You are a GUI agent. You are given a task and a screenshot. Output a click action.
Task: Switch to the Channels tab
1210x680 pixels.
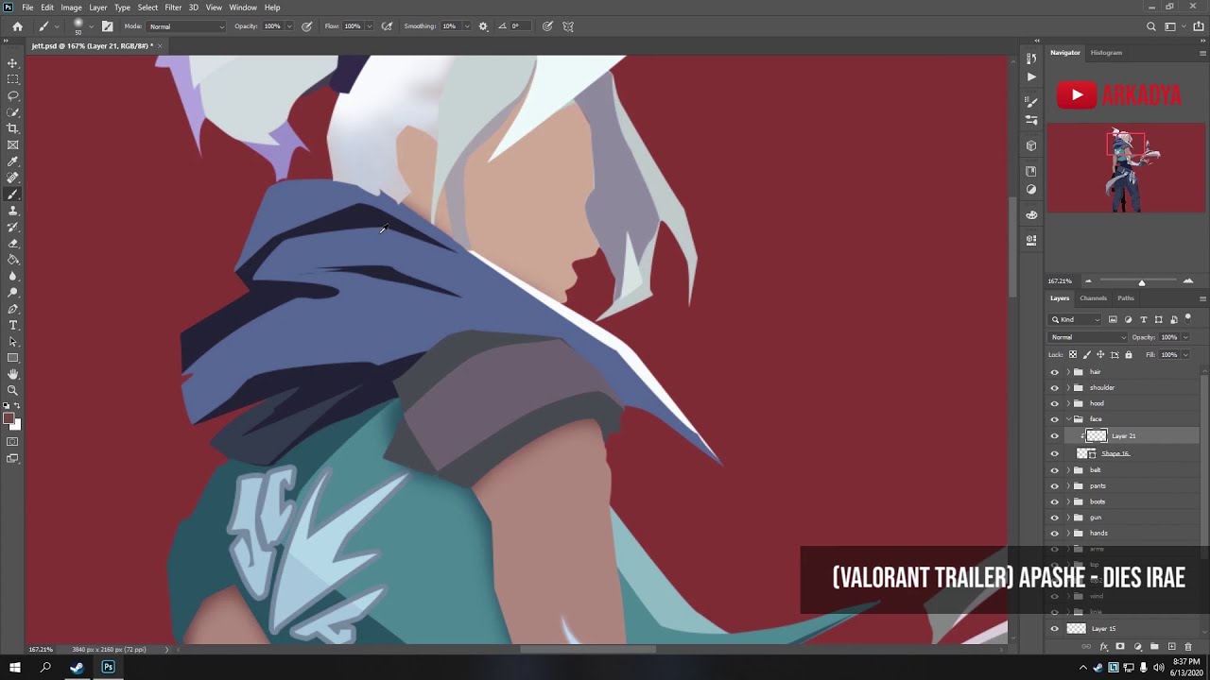tap(1093, 298)
